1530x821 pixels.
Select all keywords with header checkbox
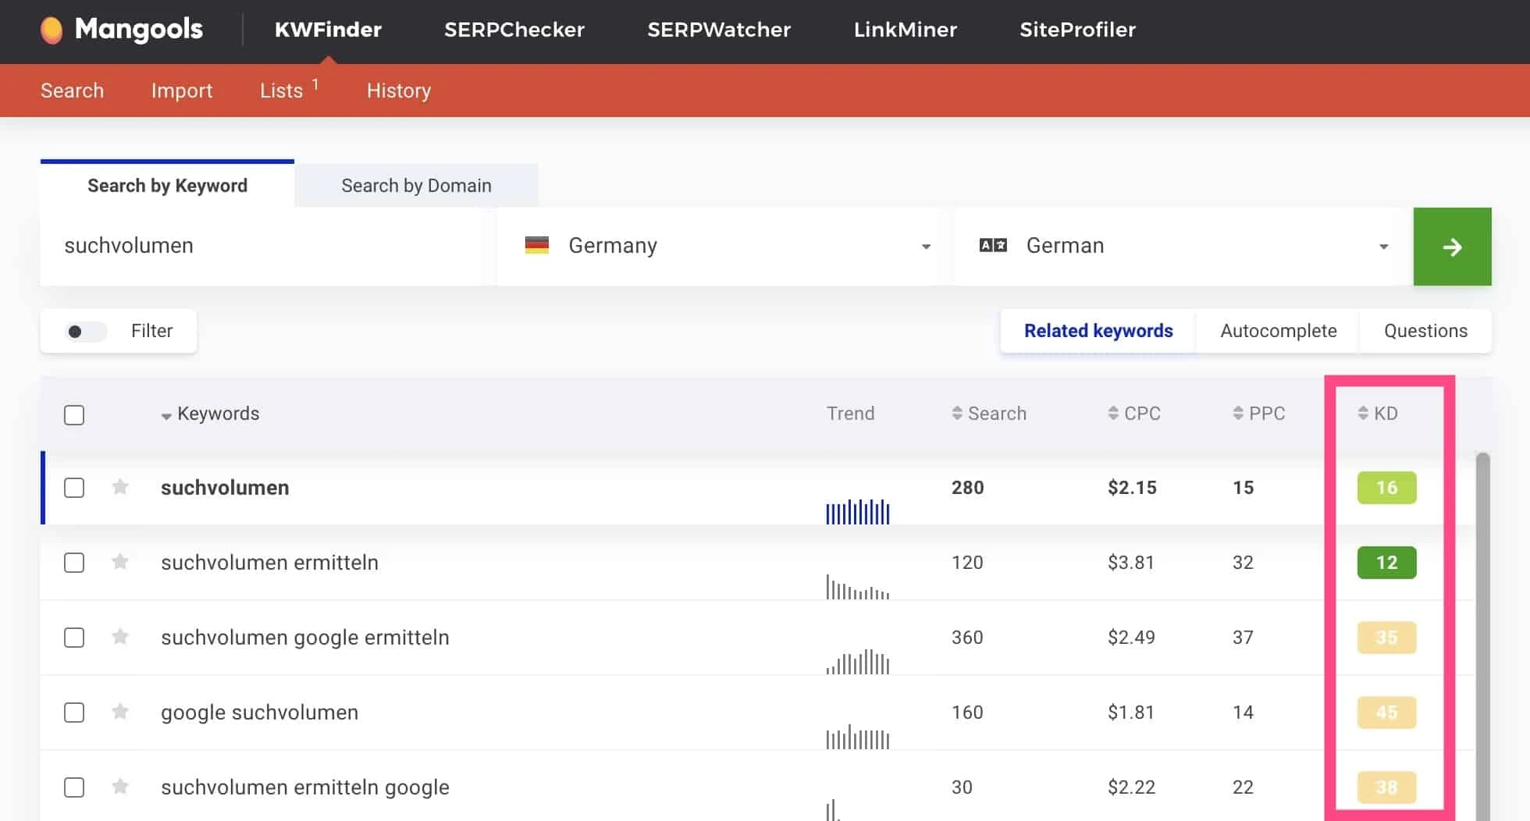pyautogui.click(x=74, y=414)
